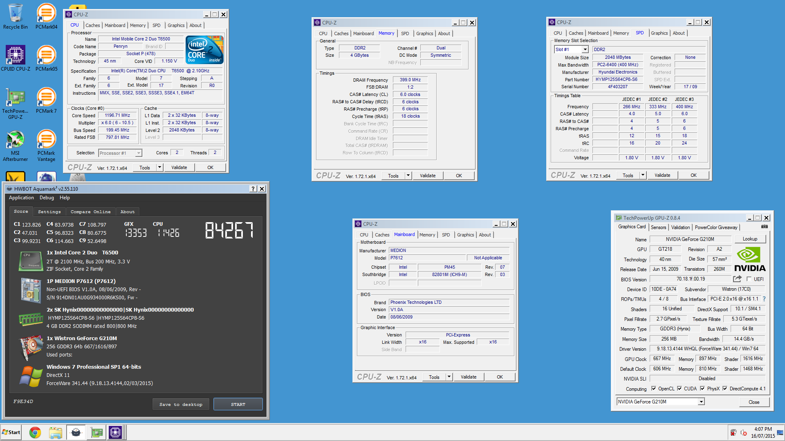Click START in Aquamark
785x441 pixels.
238,404
